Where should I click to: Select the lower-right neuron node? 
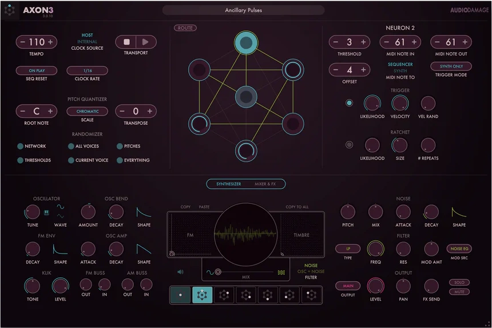(x=293, y=124)
